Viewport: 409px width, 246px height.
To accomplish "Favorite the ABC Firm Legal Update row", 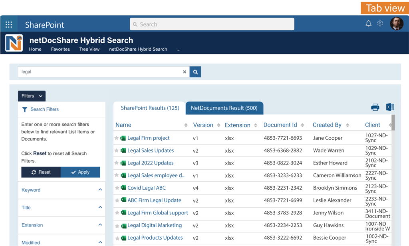I will 117,200.
